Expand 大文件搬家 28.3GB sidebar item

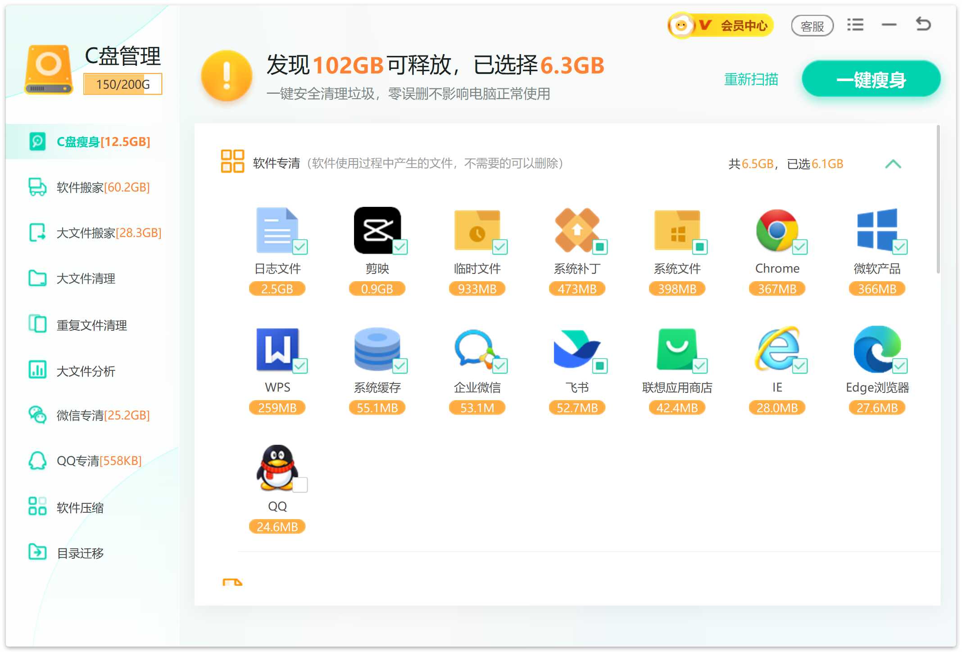tap(95, 233)
